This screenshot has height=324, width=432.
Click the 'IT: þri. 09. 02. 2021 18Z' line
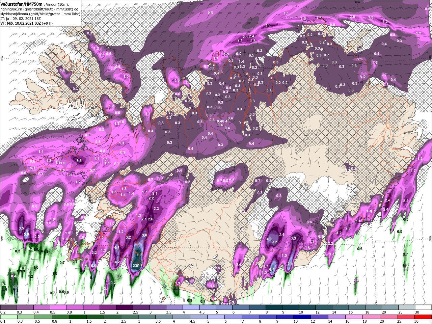21,18
